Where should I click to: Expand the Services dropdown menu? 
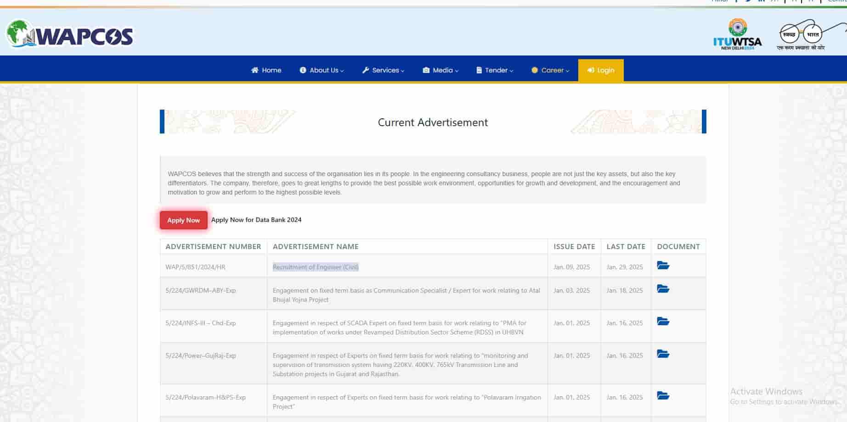(383, 70)
